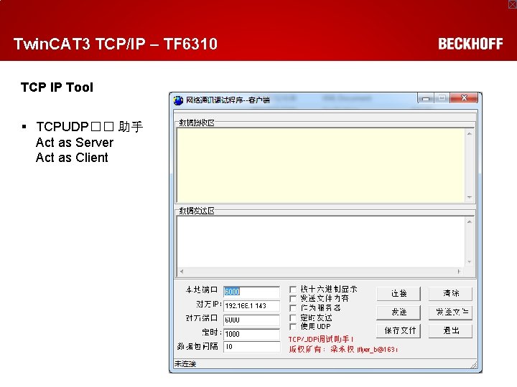Minimize the network debug client window
This screenshot has width=517, height=387.
[426, 98]
